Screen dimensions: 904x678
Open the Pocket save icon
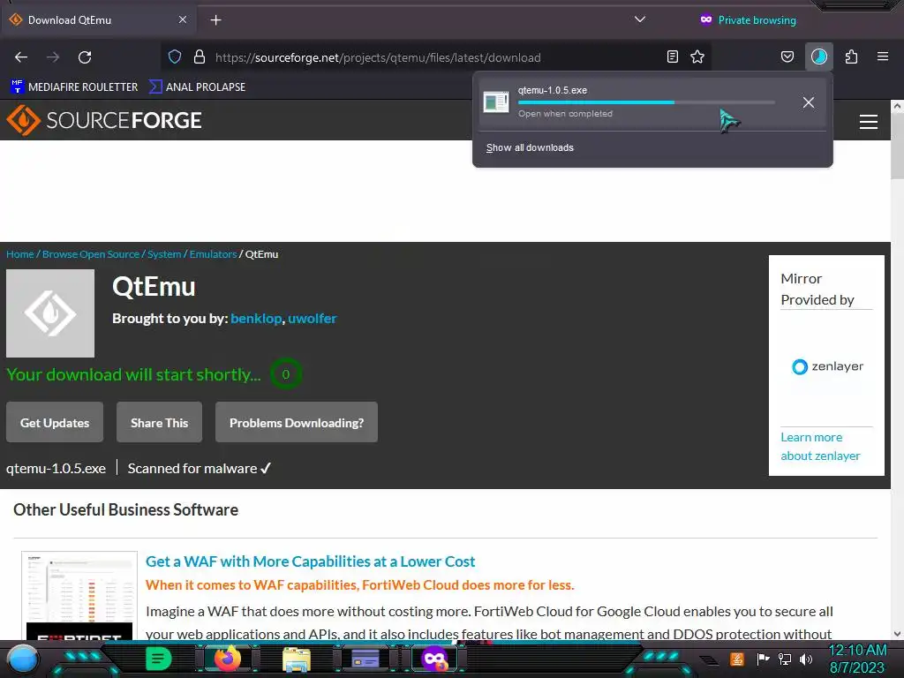click(x=787, y=56)
